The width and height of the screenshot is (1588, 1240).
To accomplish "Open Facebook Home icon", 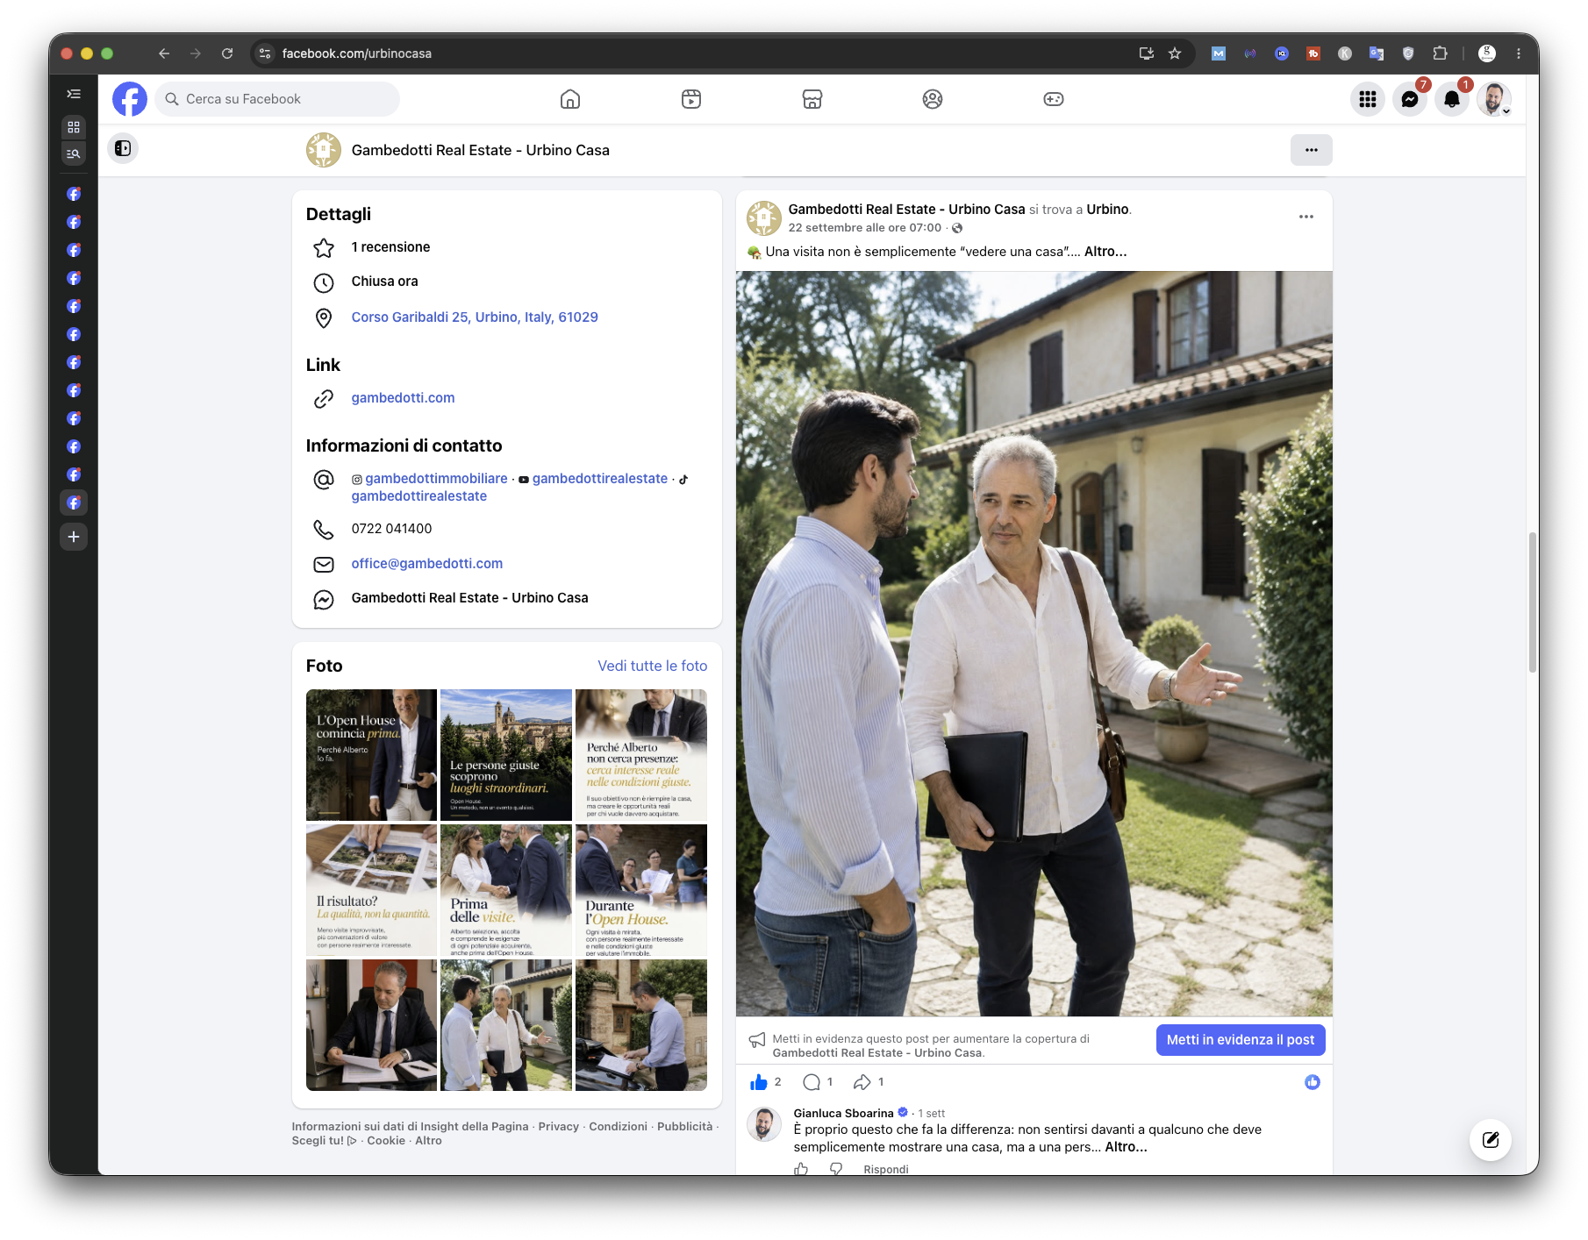I will pyautogui.click(x=570, y=99).
